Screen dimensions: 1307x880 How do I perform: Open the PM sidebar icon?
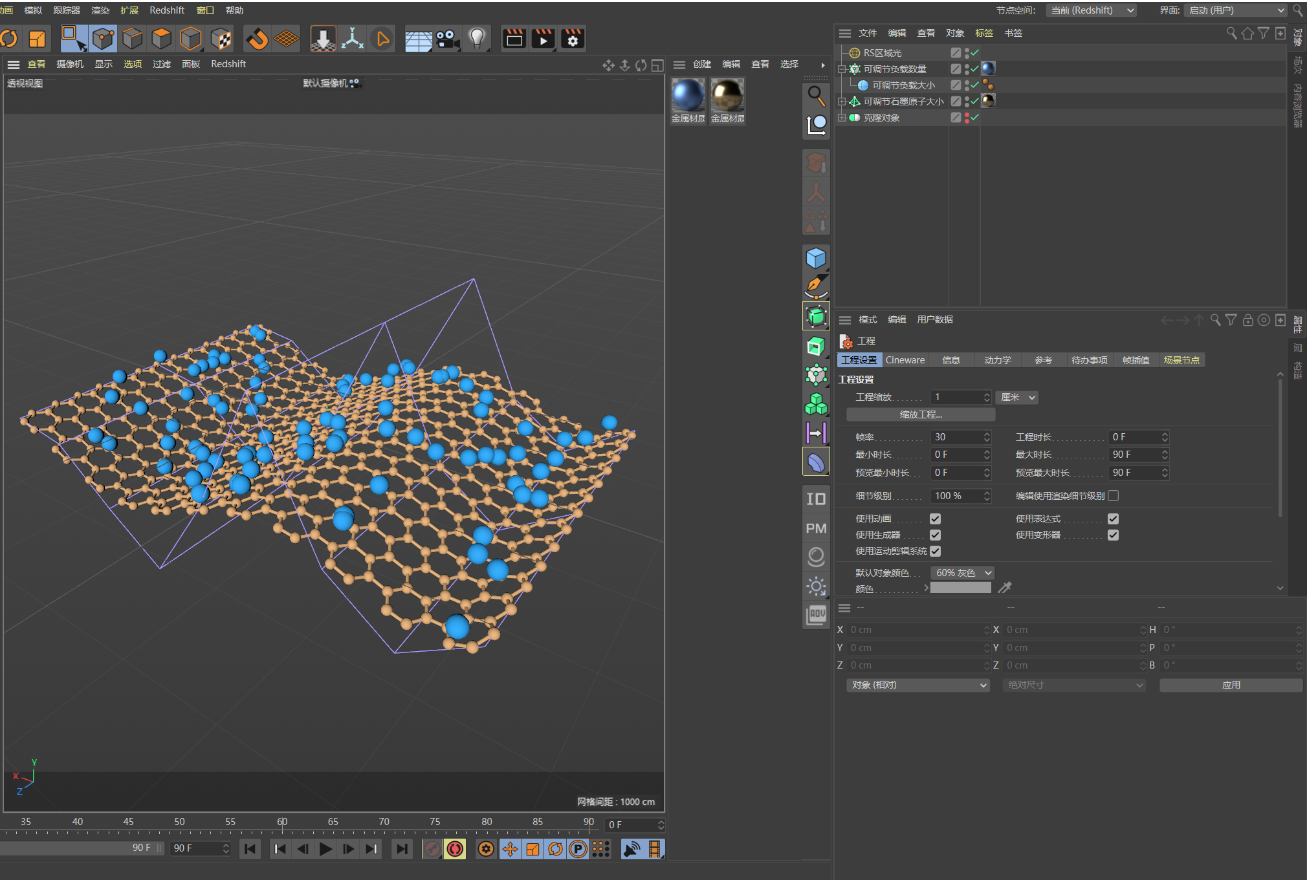[x=816, y=528]
